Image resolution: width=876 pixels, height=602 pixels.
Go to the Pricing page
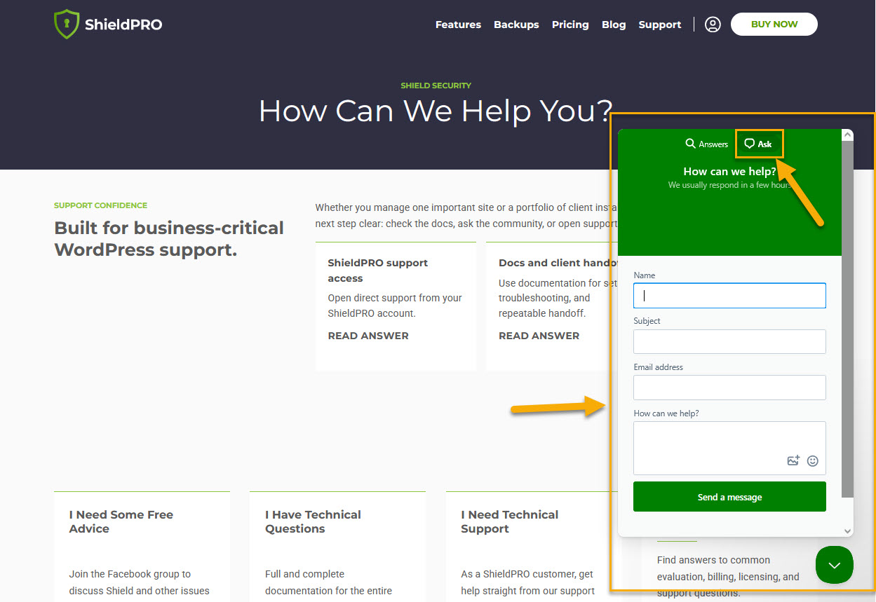click(570, 25)
